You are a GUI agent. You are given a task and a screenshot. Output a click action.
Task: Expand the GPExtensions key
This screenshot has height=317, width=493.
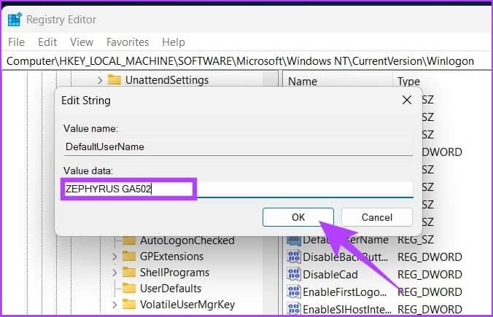114,257
